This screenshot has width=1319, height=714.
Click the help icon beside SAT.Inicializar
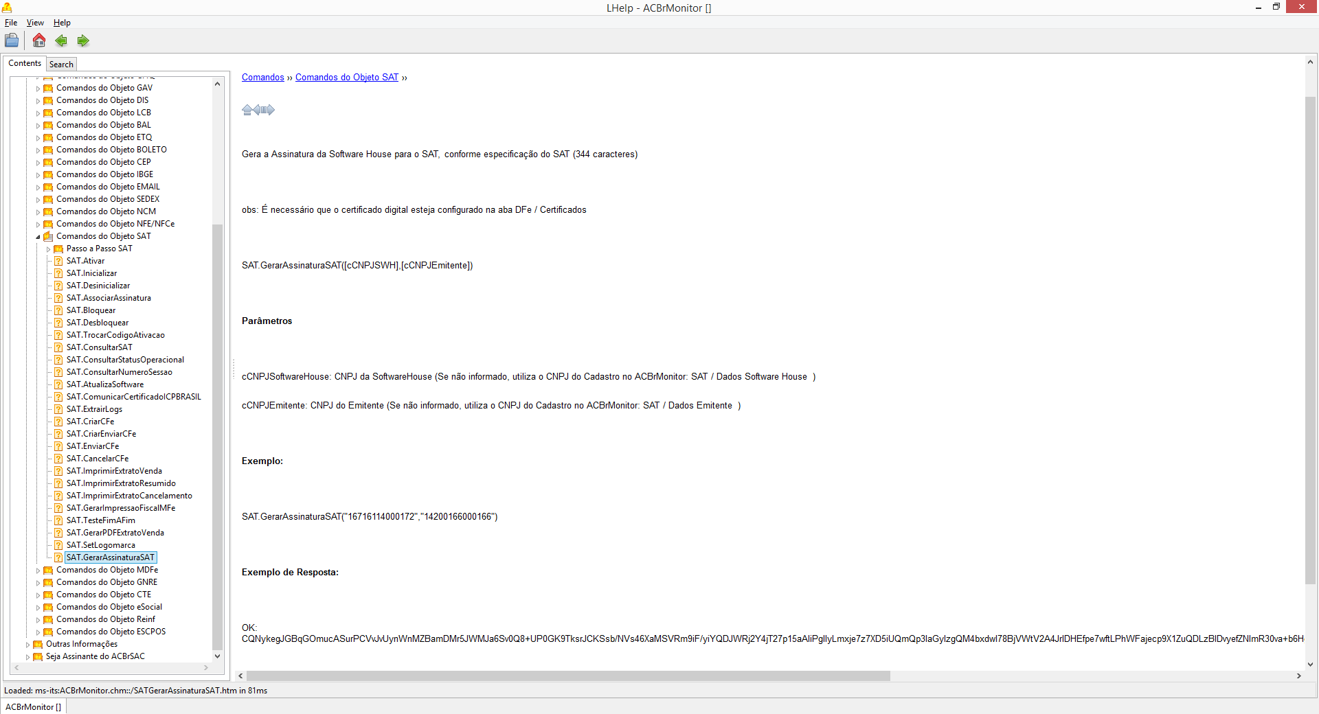tap(58, 273)
